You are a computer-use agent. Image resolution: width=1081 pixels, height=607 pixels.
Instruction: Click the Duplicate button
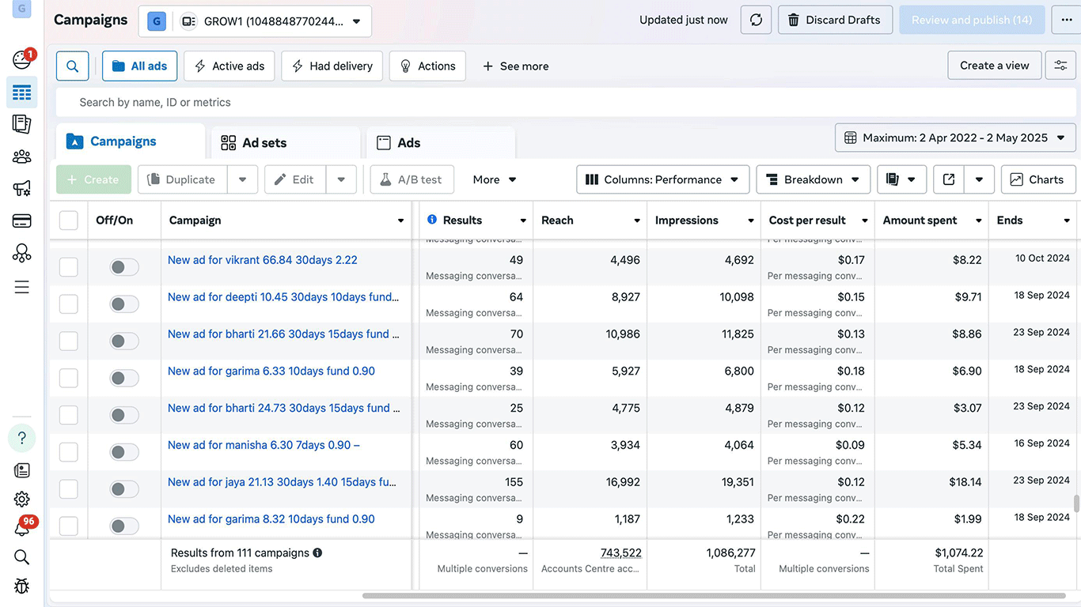pyautogui.click(x=182, y=179)
